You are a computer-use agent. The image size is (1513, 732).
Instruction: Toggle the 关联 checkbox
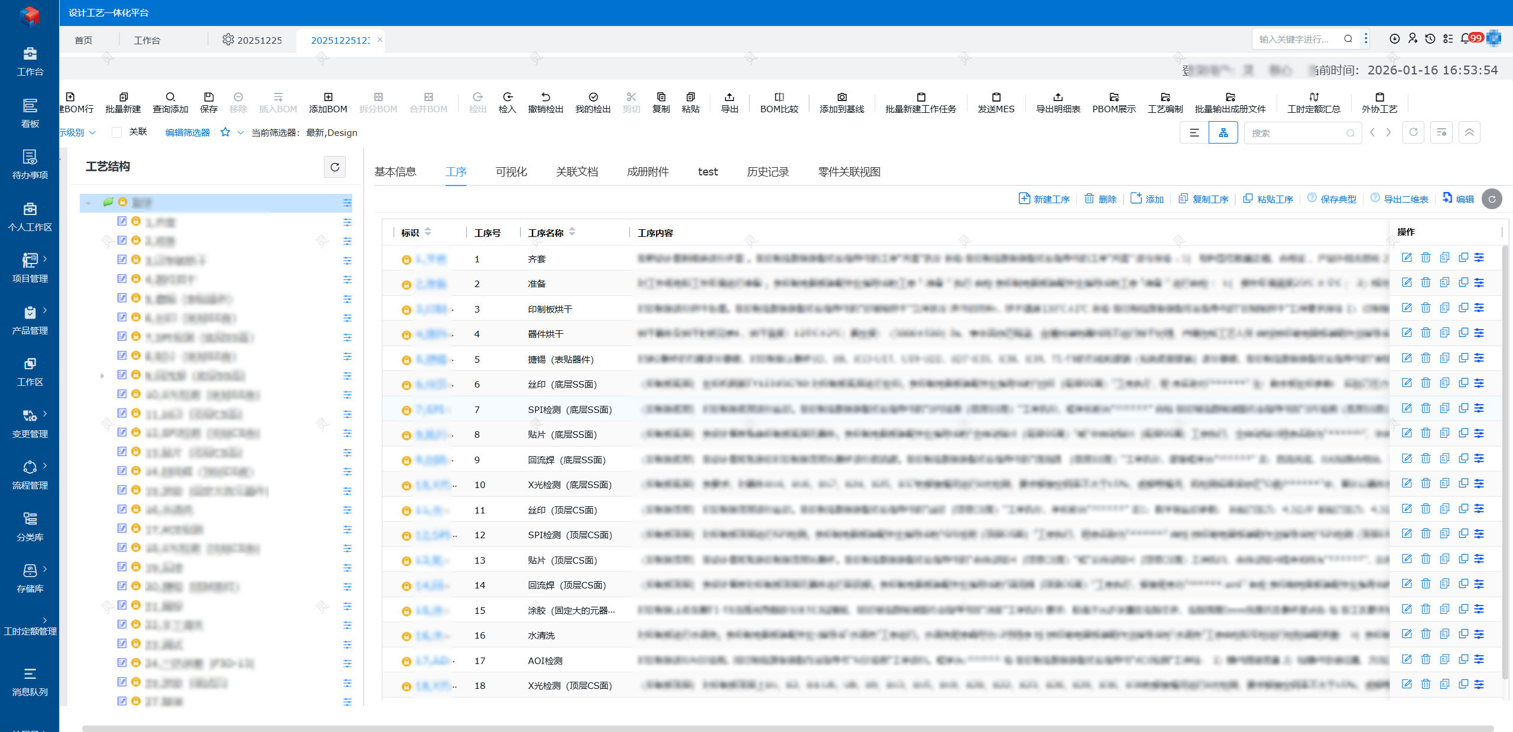(117, 132)
